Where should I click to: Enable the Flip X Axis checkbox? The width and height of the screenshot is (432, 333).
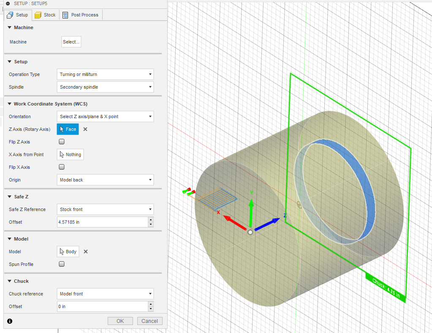(62, 167)
